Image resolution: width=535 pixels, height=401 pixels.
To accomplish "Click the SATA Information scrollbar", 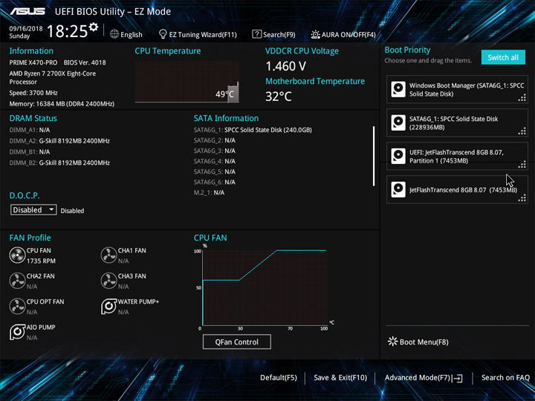I will coord(374,156).
